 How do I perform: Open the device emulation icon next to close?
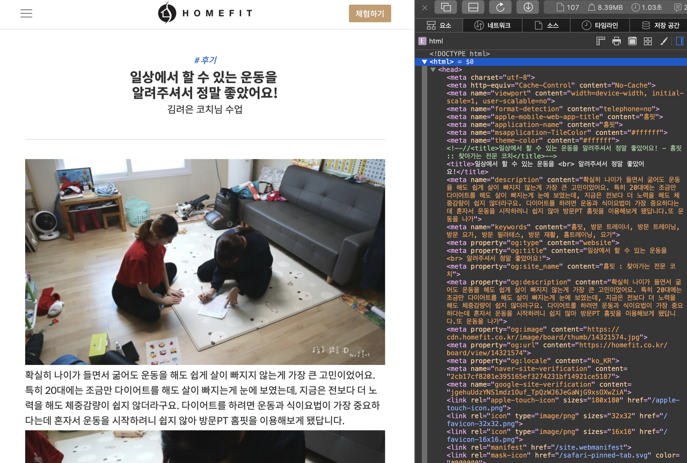tap(445, 7)
